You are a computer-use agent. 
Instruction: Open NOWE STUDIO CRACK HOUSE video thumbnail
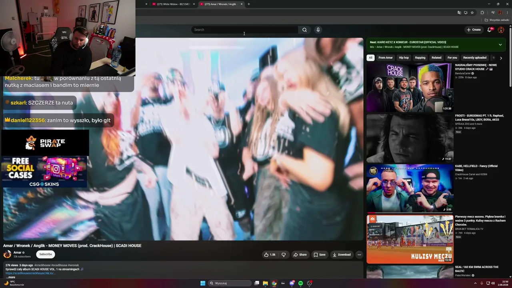point(410,88)
